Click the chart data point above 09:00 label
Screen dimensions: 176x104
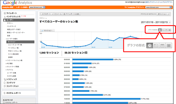(91, 44)
